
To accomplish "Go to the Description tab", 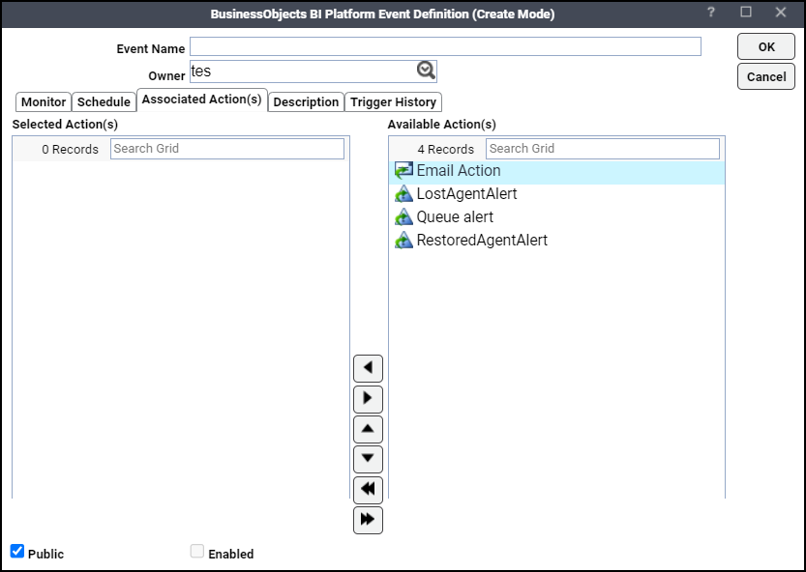I will [306, 101].
